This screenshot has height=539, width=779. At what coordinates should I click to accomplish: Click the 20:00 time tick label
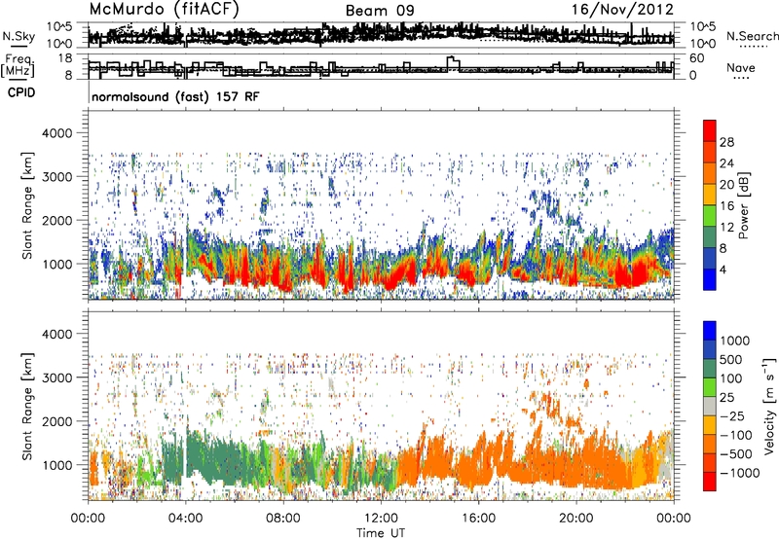576,519
